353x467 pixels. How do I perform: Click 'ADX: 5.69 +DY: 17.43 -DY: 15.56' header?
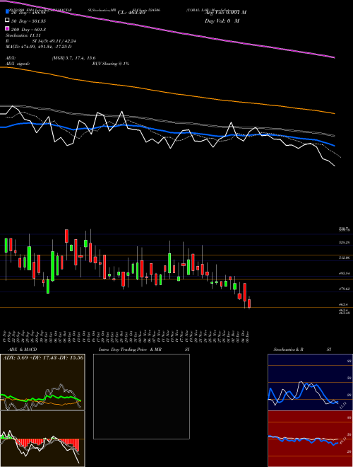[x=43, y=357]
